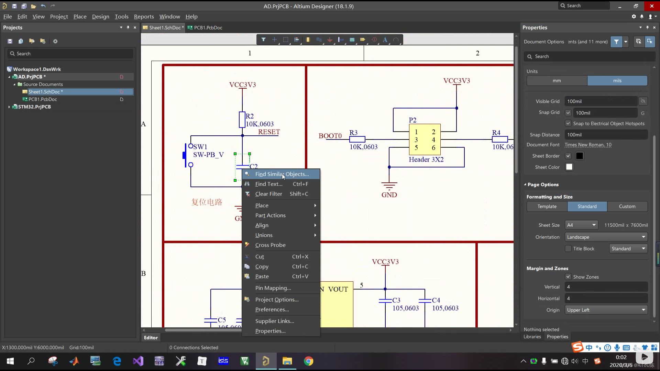660x371 pixels.
Task: Click the Place Port D1 icon
Action: pos(363,40)
